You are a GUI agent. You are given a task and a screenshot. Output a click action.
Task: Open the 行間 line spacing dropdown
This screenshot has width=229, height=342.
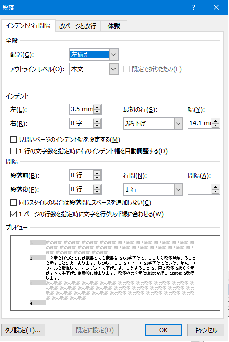tap(178, 189)
